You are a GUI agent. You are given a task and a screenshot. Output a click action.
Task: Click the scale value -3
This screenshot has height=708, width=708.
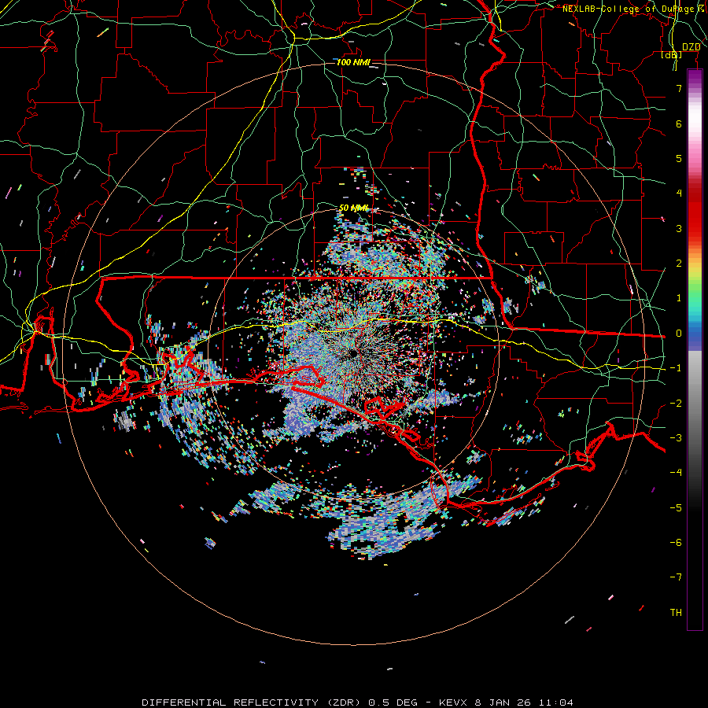point(676,438)
